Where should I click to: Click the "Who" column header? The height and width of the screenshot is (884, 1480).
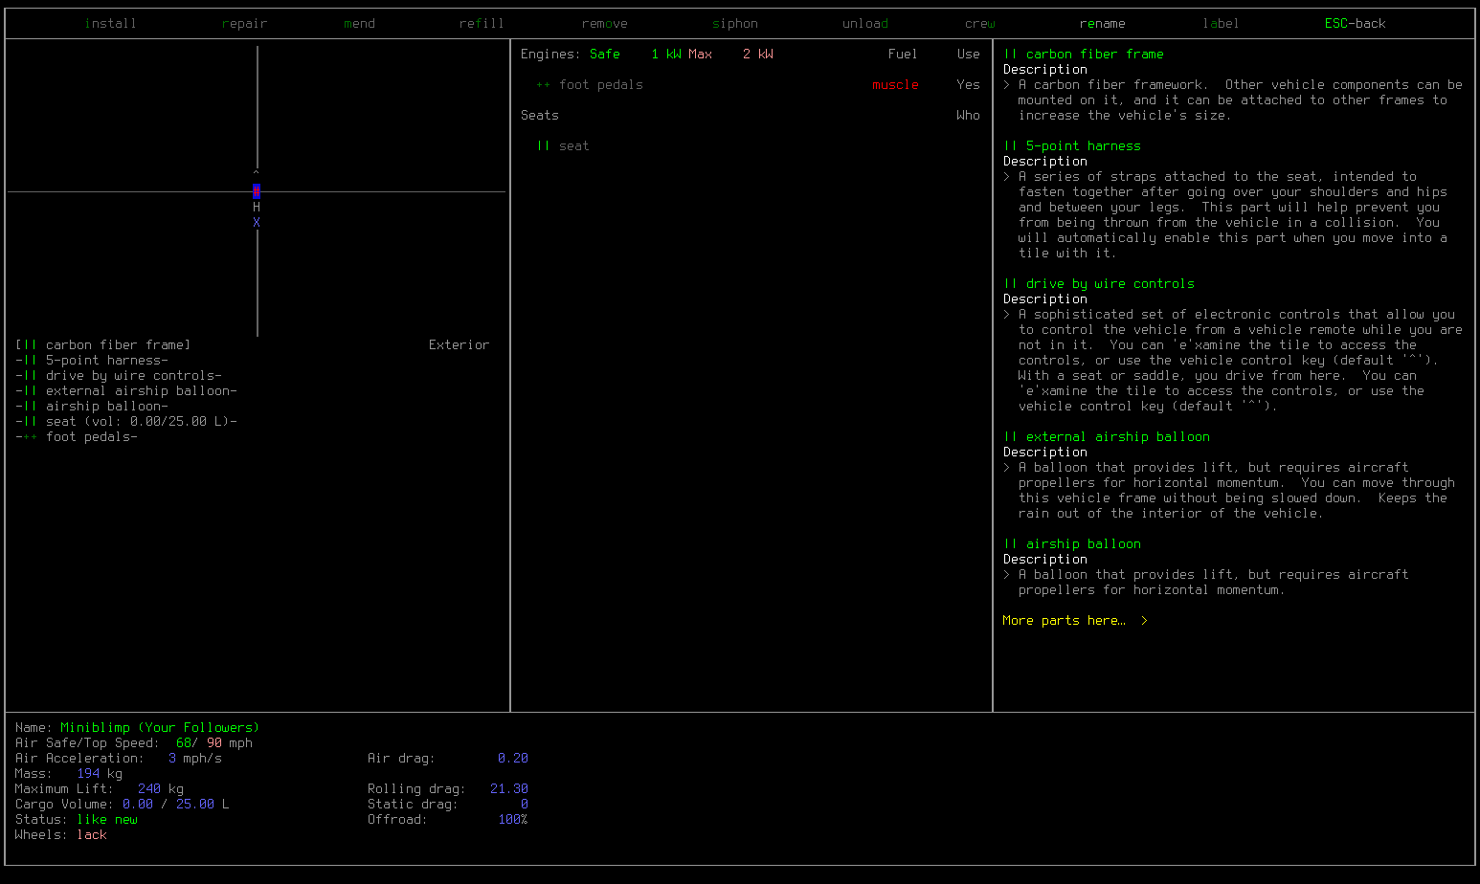point(968,116)
